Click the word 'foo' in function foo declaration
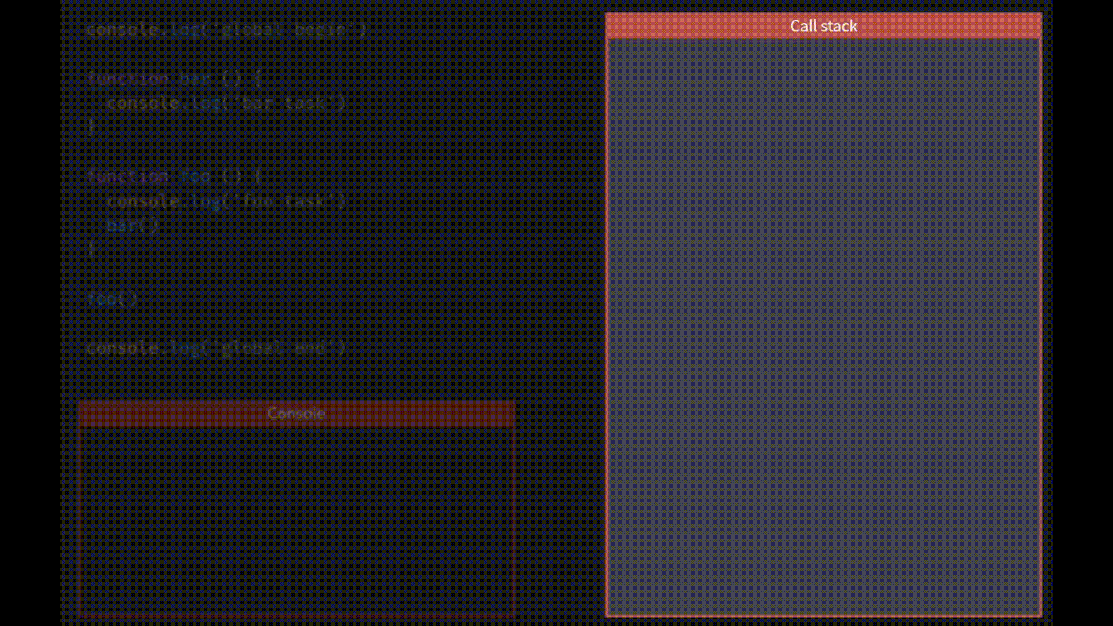This screenshot has height=626, width=1113. 195,176
